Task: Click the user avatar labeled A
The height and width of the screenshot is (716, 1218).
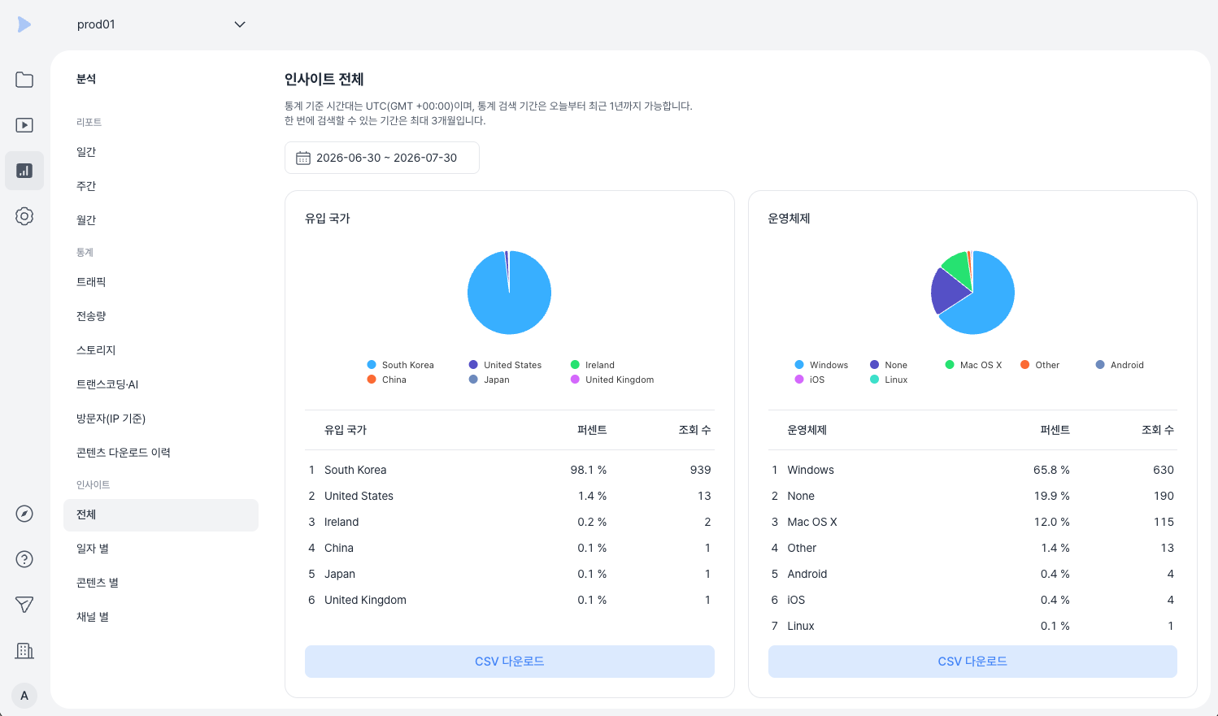Action: pos(24,696)
